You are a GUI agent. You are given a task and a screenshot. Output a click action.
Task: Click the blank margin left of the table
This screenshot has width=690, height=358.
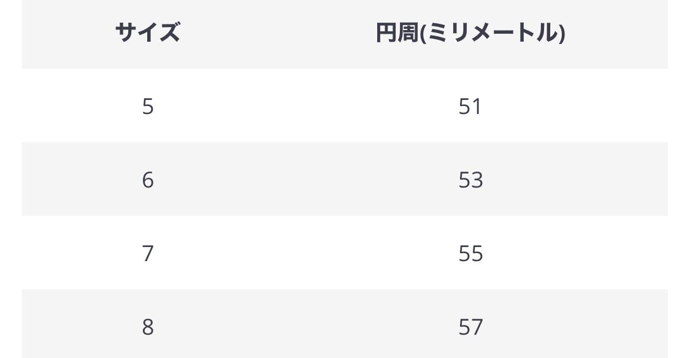pos(10,184)
